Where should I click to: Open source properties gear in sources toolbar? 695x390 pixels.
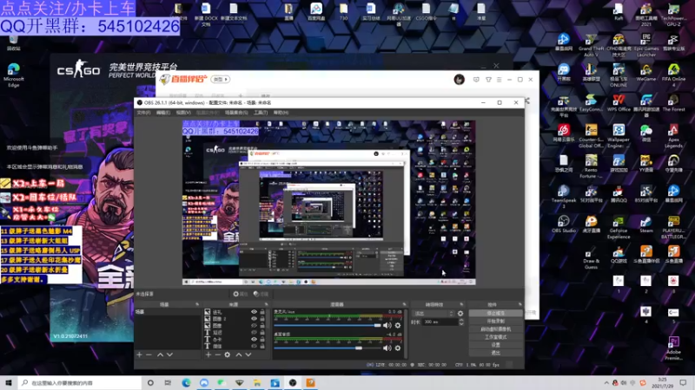[228, 354]
